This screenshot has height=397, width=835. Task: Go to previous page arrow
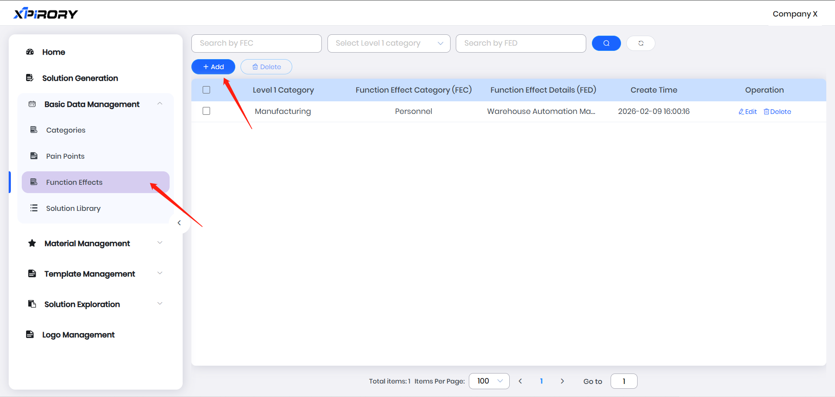click(520, 381)
